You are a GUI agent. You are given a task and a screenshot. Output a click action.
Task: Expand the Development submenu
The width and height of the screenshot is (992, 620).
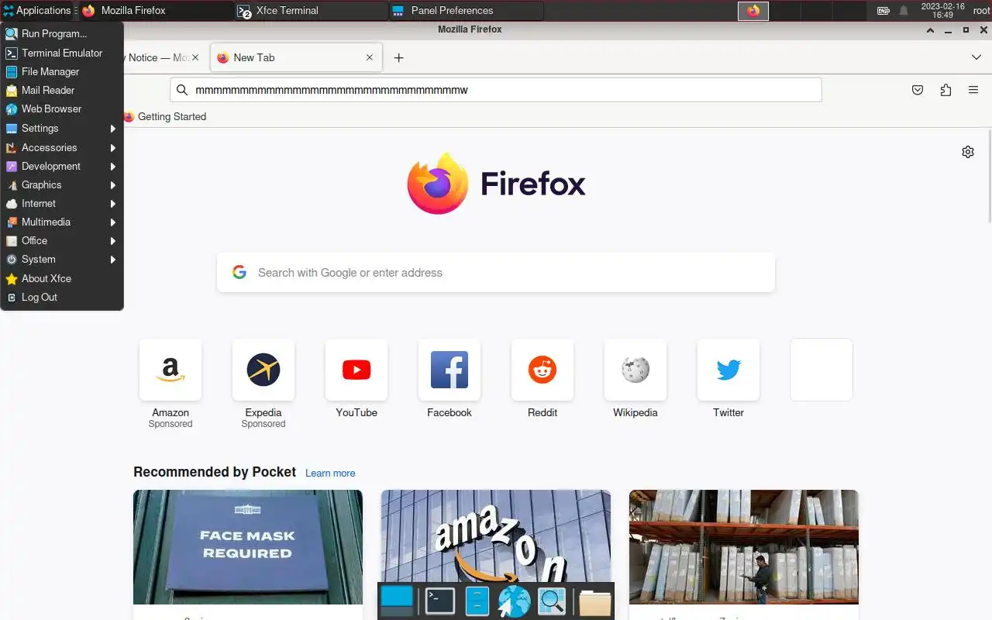62,166
